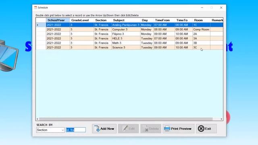The width and height of the screenshot is (258, 145).
Task: Click 2021-2022 cell in Computer 3 row
Action: tap(58, 29)
